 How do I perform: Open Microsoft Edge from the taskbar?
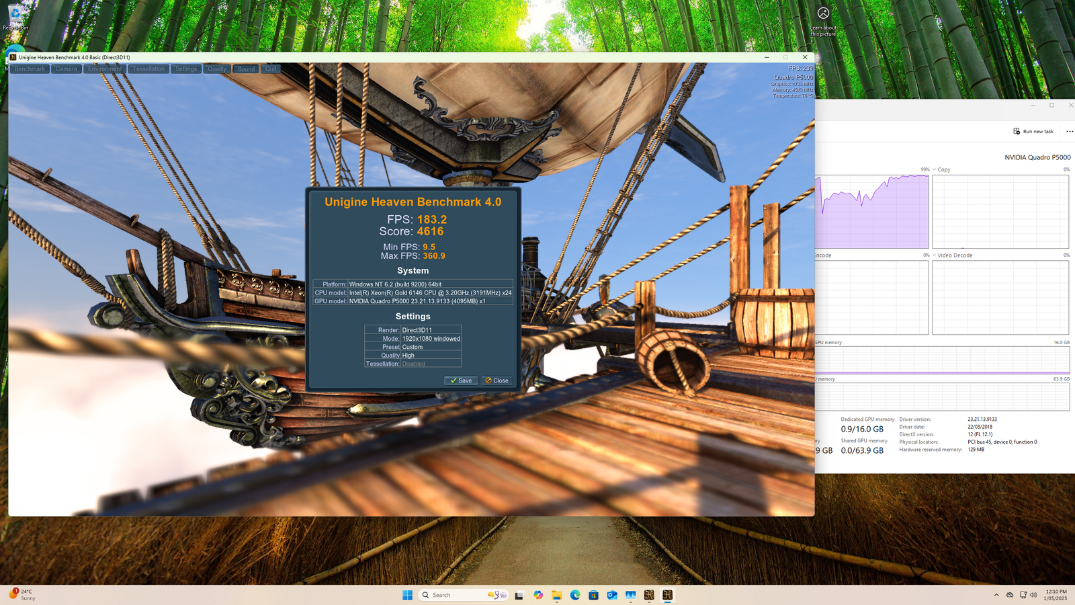point(575,595)
